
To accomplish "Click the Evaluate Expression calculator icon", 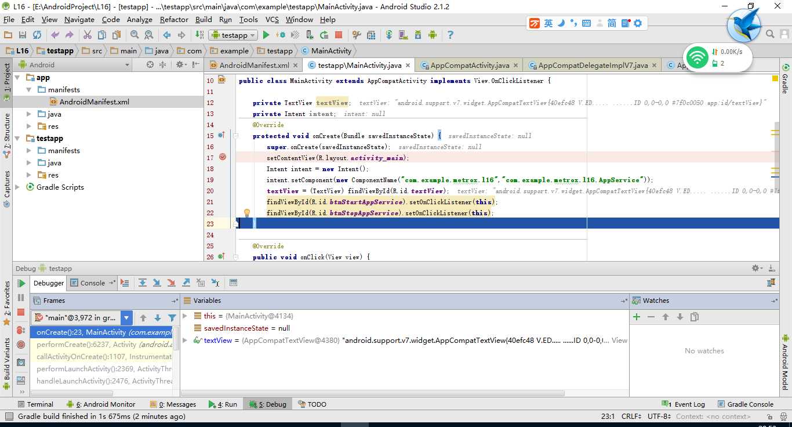I will [233, 283].
